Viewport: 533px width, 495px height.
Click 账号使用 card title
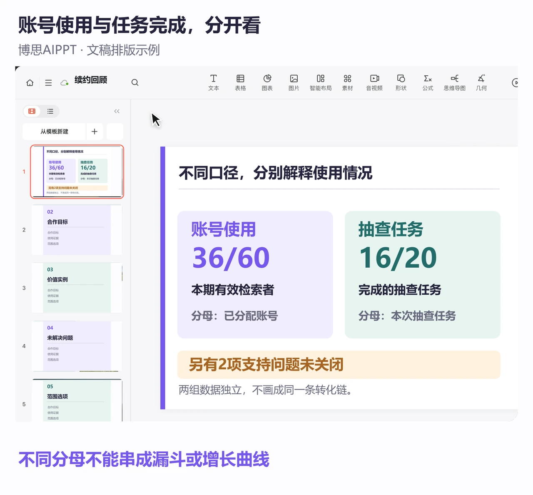tap(224, 229)
